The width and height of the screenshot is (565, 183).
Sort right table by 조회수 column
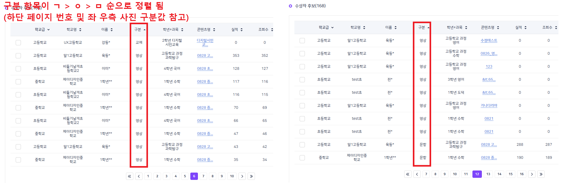pyautogui.click(x=556, y=28)
